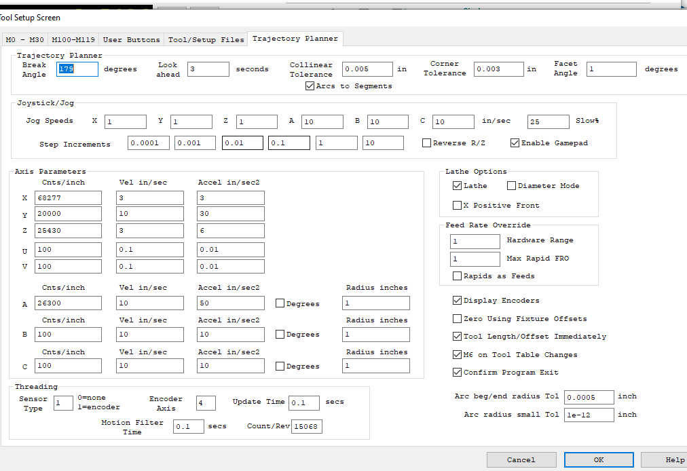Check the A axis Degrees checkbox
The image size is (687, 471).
pos(280,304)
